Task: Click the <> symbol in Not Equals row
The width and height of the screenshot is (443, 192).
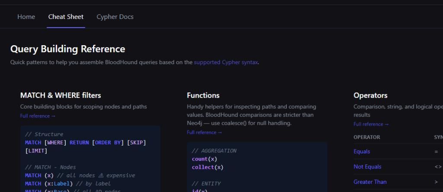Action: (438, 167)
